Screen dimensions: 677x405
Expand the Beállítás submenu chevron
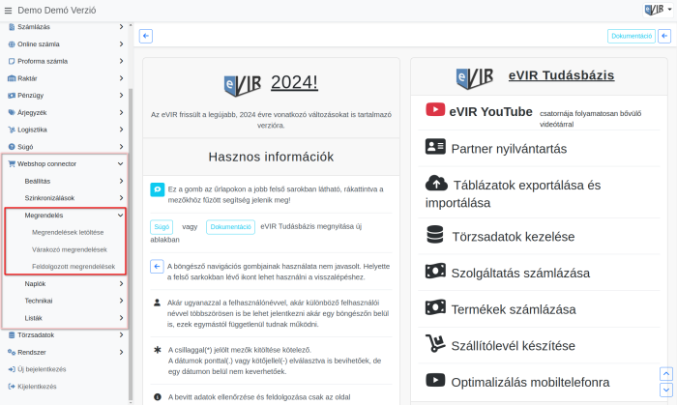(121, 181)
